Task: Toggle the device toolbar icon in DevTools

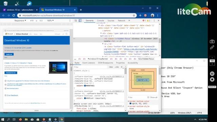Action: pos(80,21)
